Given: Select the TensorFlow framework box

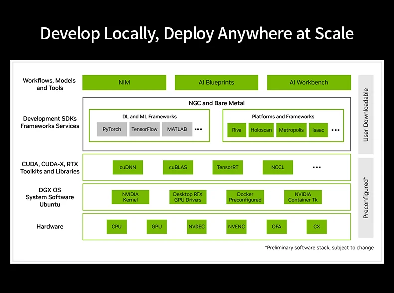Looking at the screenshot, I should click(144, 129).
